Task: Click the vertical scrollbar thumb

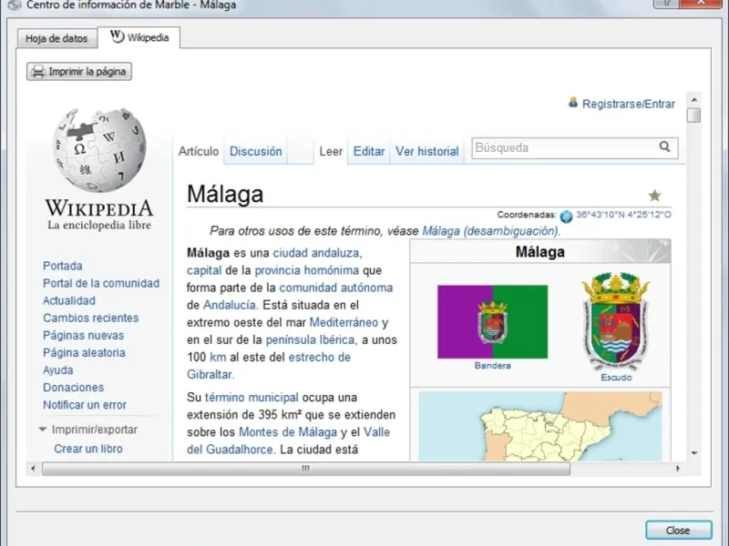Action: (x=694, y=116)
